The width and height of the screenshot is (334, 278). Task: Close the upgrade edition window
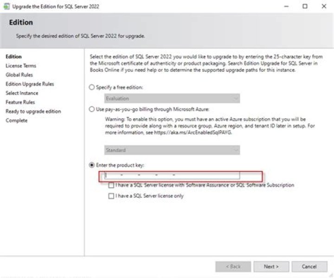(x=324, y=6)
